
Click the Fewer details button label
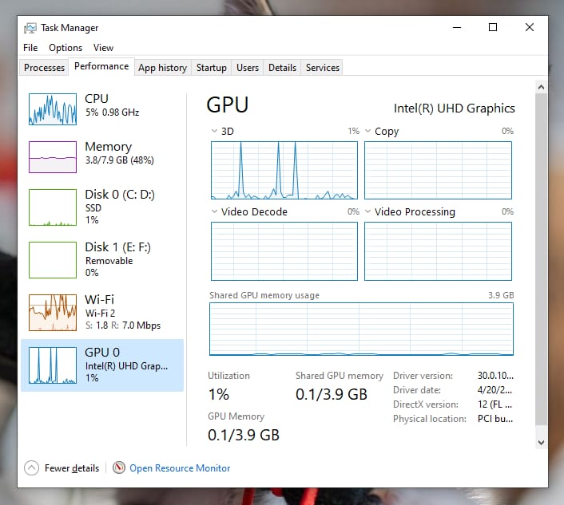(72, 468)
